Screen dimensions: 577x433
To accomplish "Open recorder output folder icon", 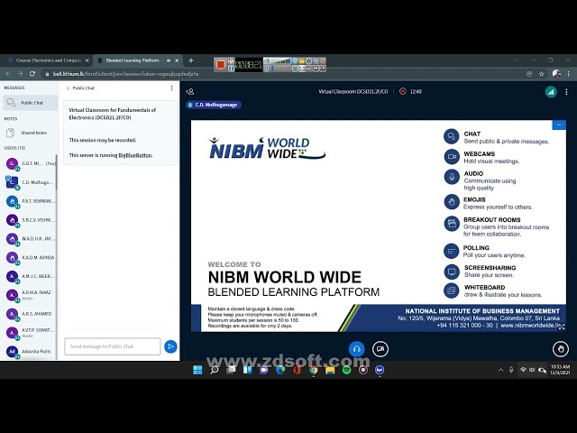I will click(x=301, y=60).
